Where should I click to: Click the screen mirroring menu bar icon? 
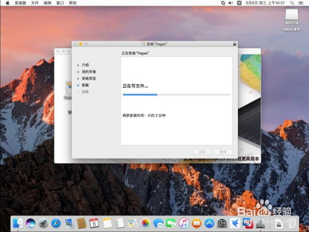(223, 3)
